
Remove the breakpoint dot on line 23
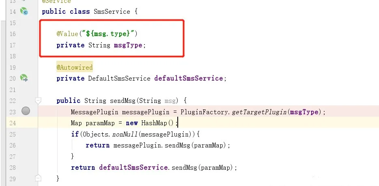pos(26,111)
